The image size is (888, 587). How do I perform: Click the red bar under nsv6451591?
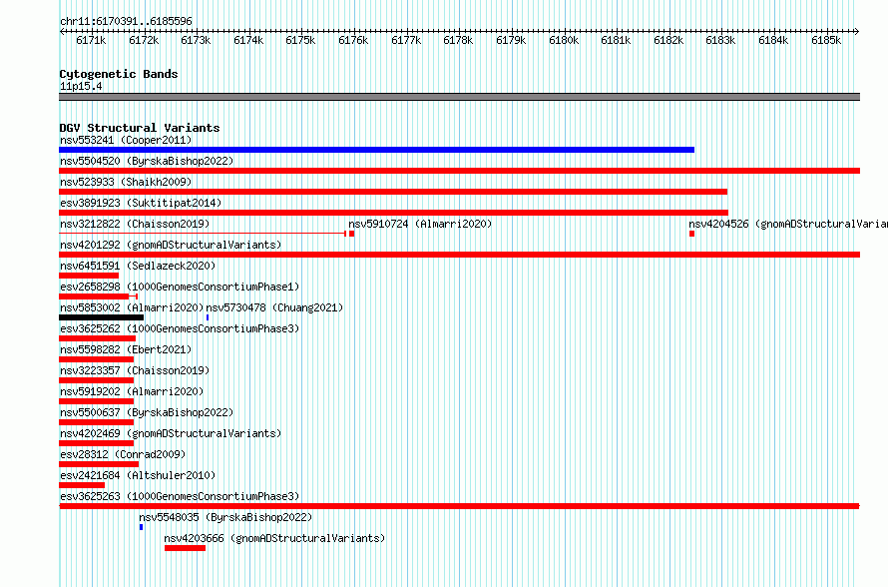click(x=89, y=276)
